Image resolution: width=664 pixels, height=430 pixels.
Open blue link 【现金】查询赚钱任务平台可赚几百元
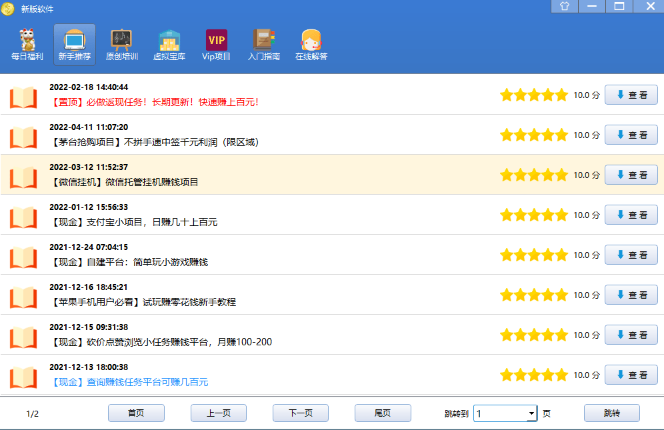coord(129,382)
